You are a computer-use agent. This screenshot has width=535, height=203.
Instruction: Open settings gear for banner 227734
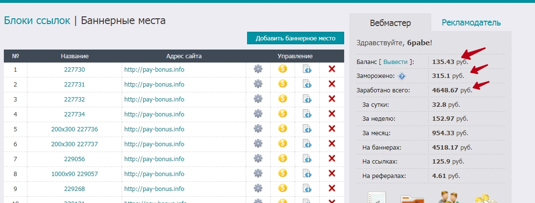coord(258,114)
